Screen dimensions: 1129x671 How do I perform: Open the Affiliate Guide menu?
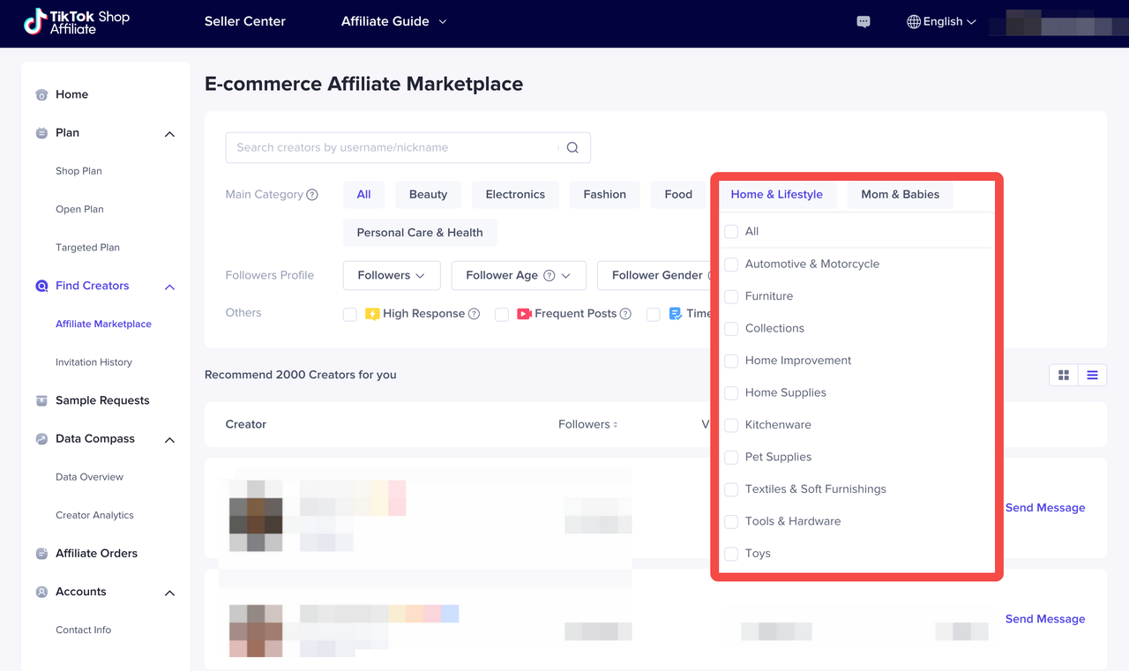[x=393, y=20]
